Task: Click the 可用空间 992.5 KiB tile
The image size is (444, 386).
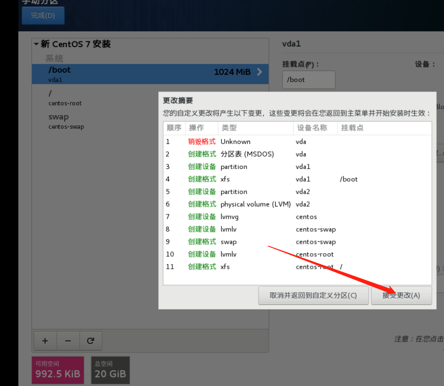Action: click(x=57, y=370)
